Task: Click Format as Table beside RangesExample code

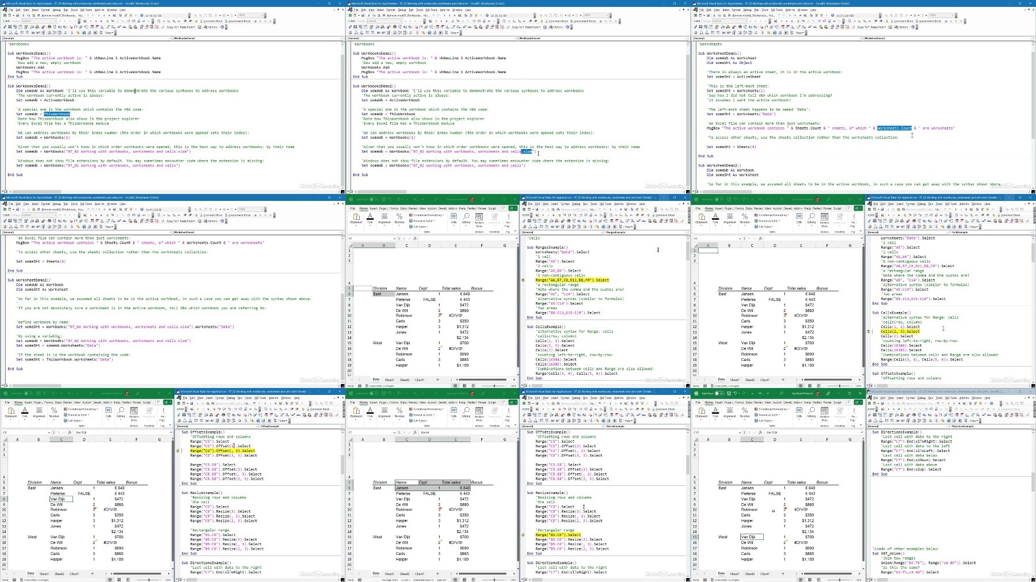Action: (422, 221)
